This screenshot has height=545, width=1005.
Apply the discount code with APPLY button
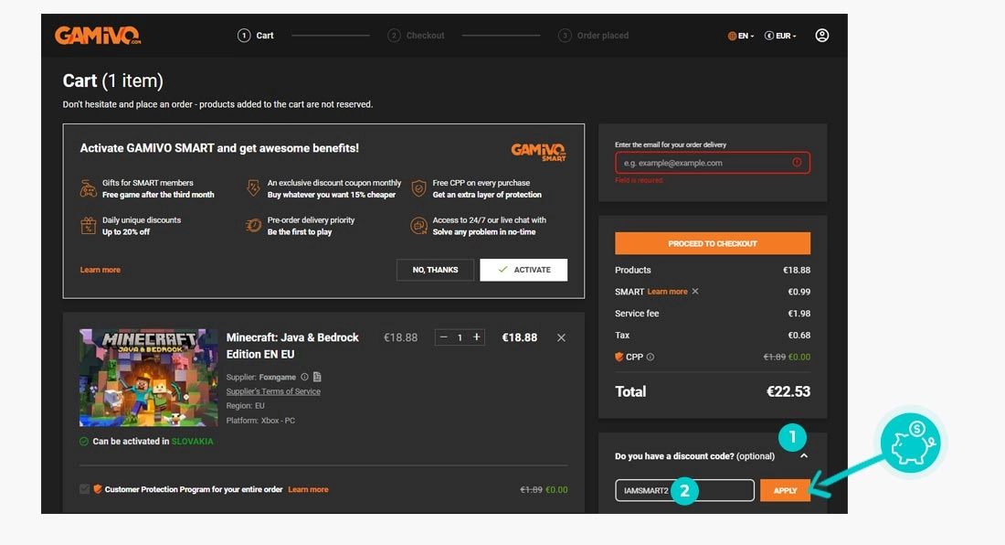tap(785, 490)
